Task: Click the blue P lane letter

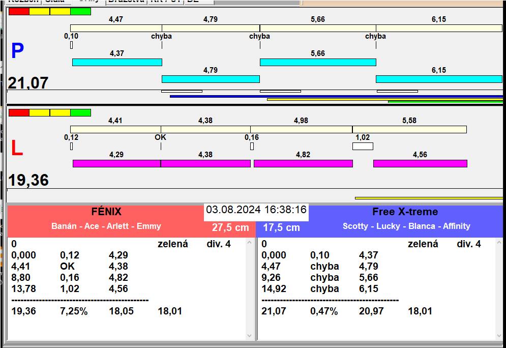Action: click(17, 51)
